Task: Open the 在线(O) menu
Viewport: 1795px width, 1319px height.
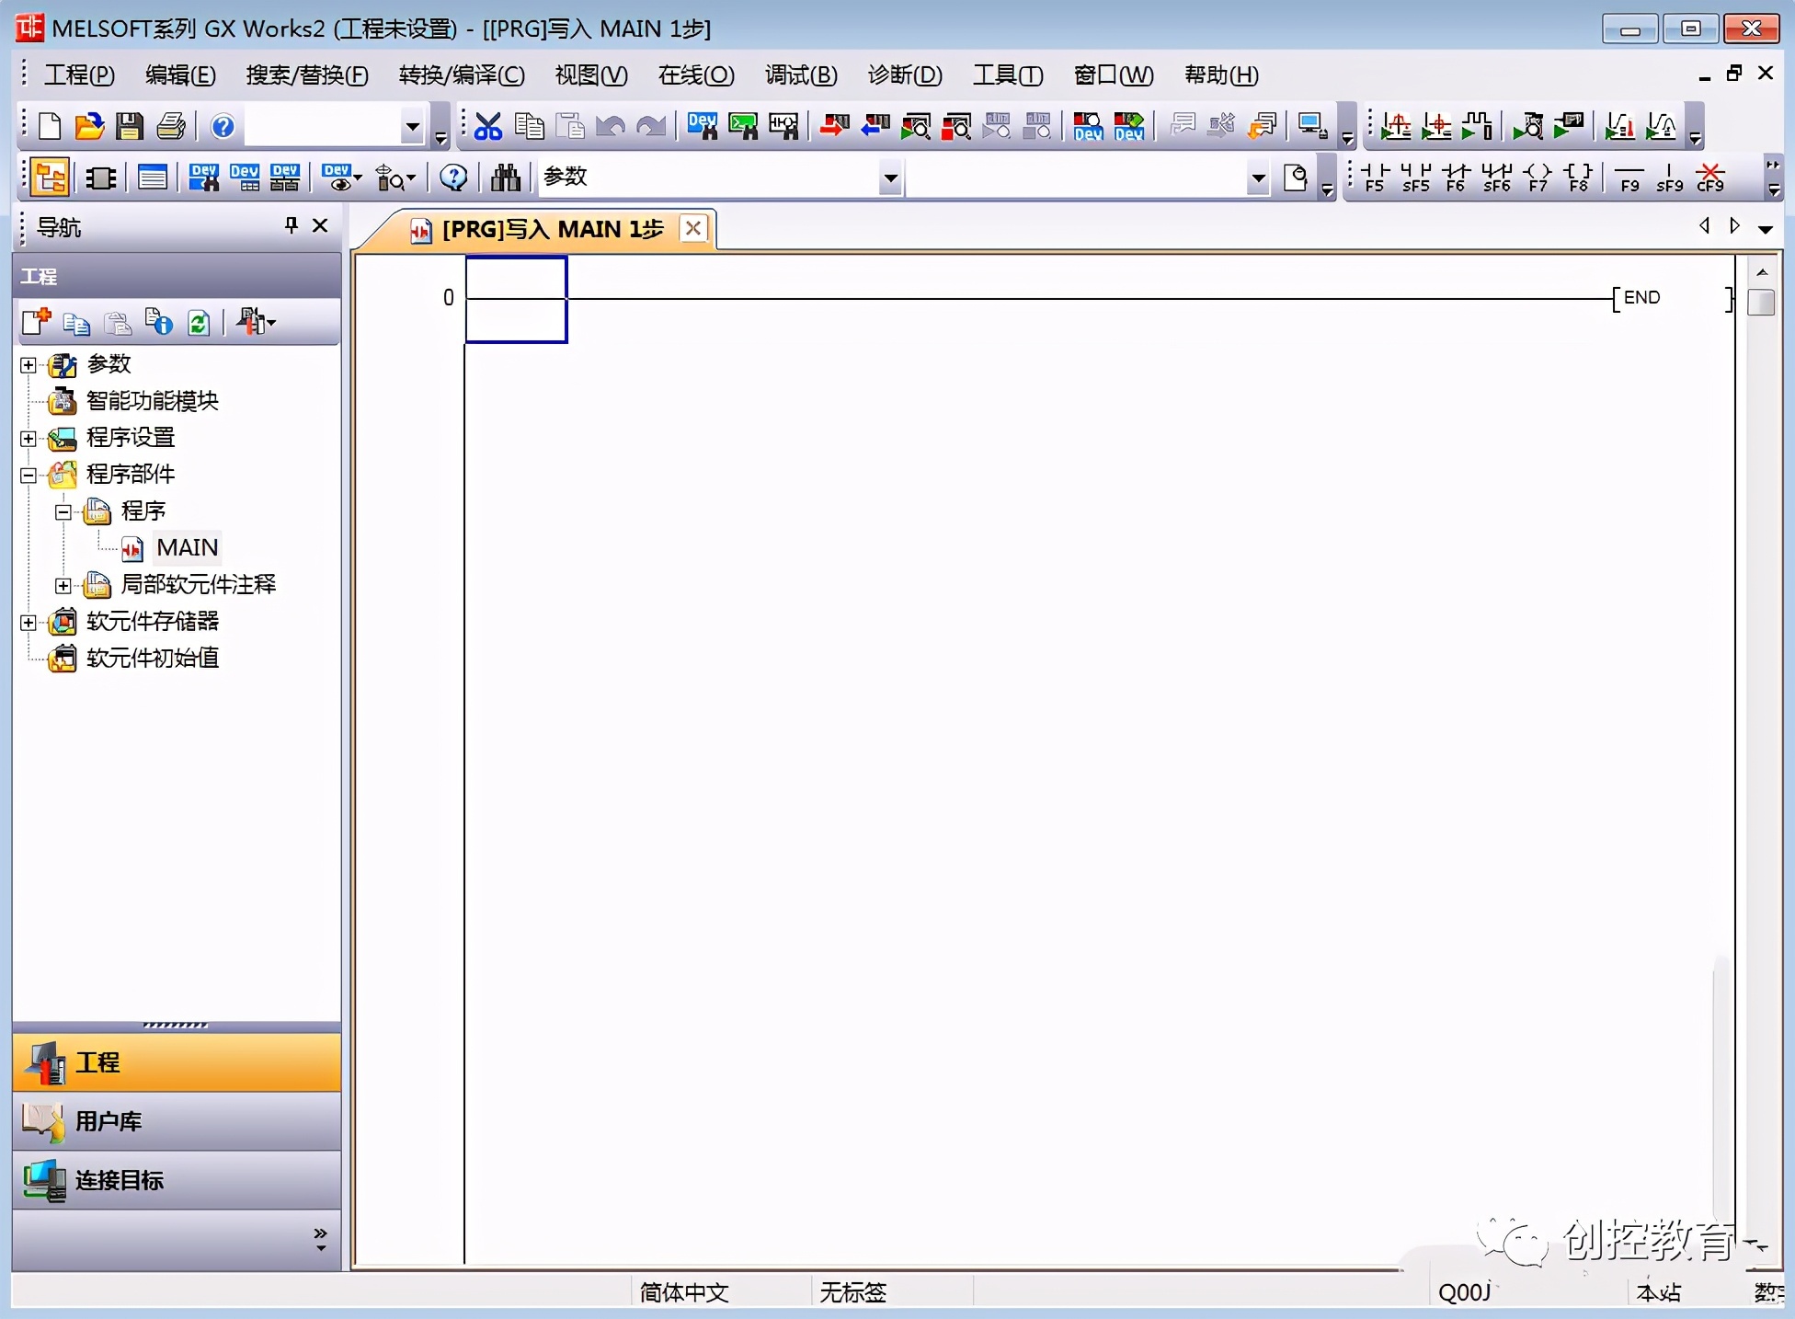Action: pos(695,75)
